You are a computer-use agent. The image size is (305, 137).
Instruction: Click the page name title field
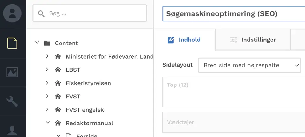coord(234,14)
